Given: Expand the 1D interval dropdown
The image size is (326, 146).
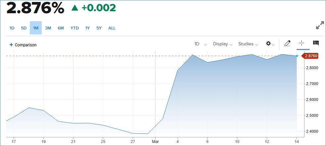Looking at the screenshot, I should click(x=201, y=44).
